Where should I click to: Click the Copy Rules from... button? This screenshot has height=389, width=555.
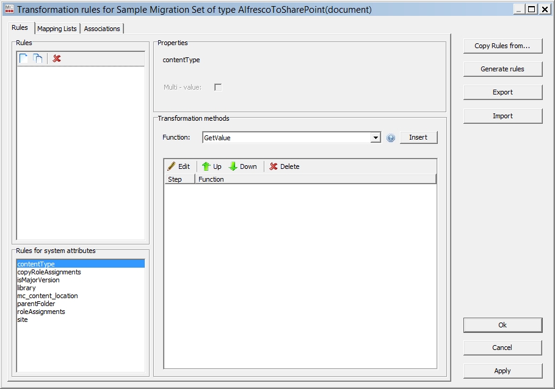[502, 46]
